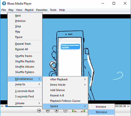
Task: Choose Increase speed
Action: click(x=102, y=107)
